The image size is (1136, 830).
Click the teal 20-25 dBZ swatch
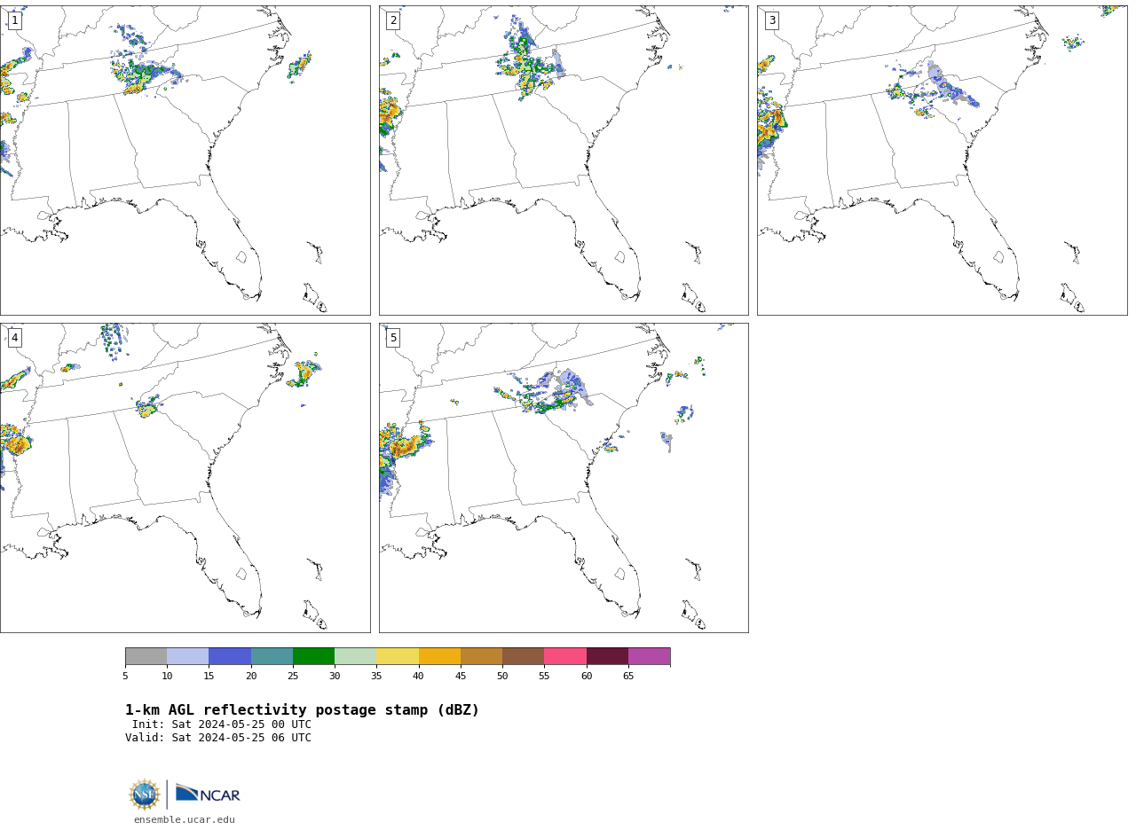(x=272, y=656)
